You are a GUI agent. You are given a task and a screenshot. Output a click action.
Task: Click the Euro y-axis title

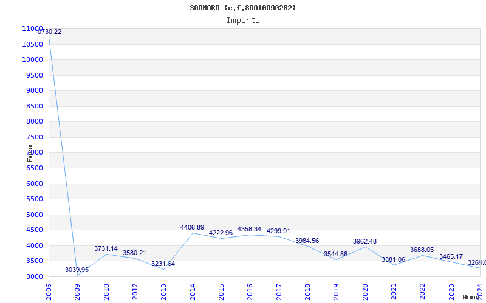30,154
